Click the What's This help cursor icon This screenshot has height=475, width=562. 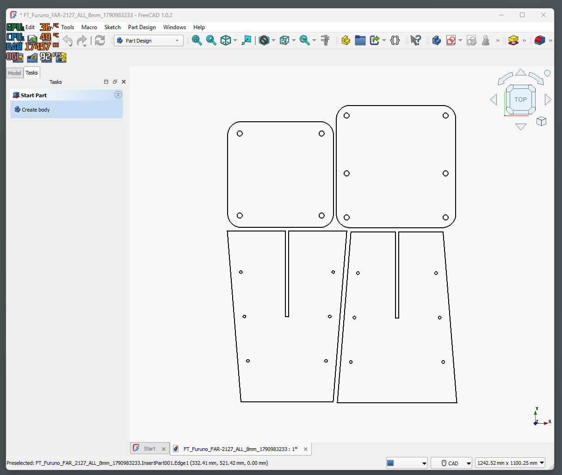[415, 40]
